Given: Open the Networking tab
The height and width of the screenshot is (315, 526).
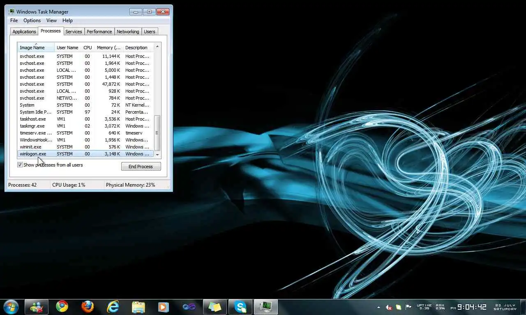Looking at the screenshot, I should pyautogui.click(x=128, y=32).
